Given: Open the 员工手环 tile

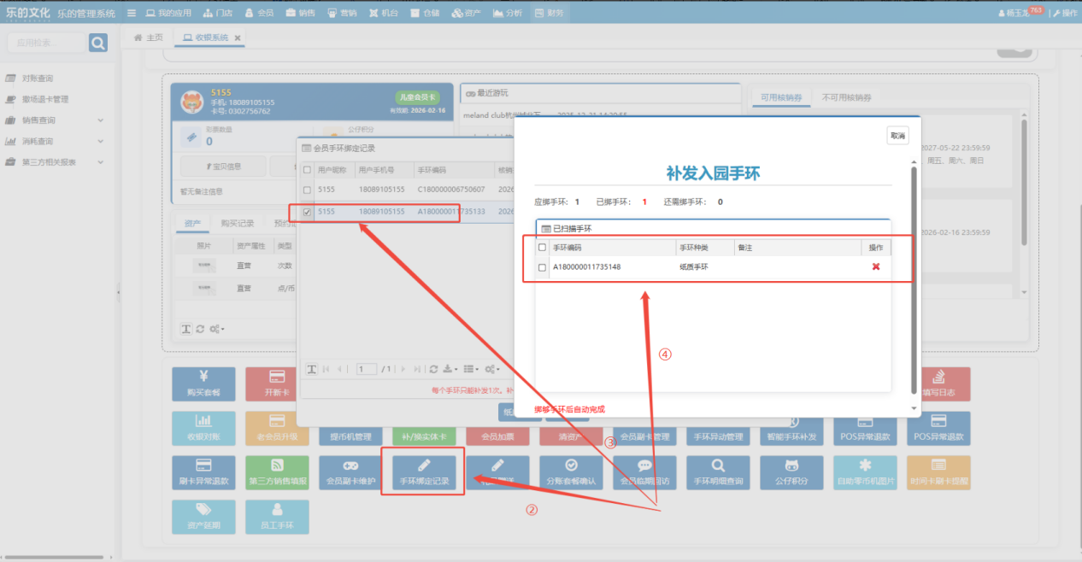Looking at the screenshot, I should pos(277,517).
